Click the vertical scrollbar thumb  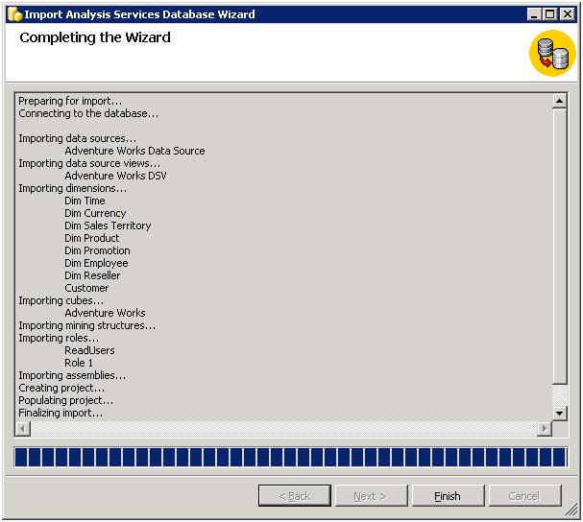(560, 247)
